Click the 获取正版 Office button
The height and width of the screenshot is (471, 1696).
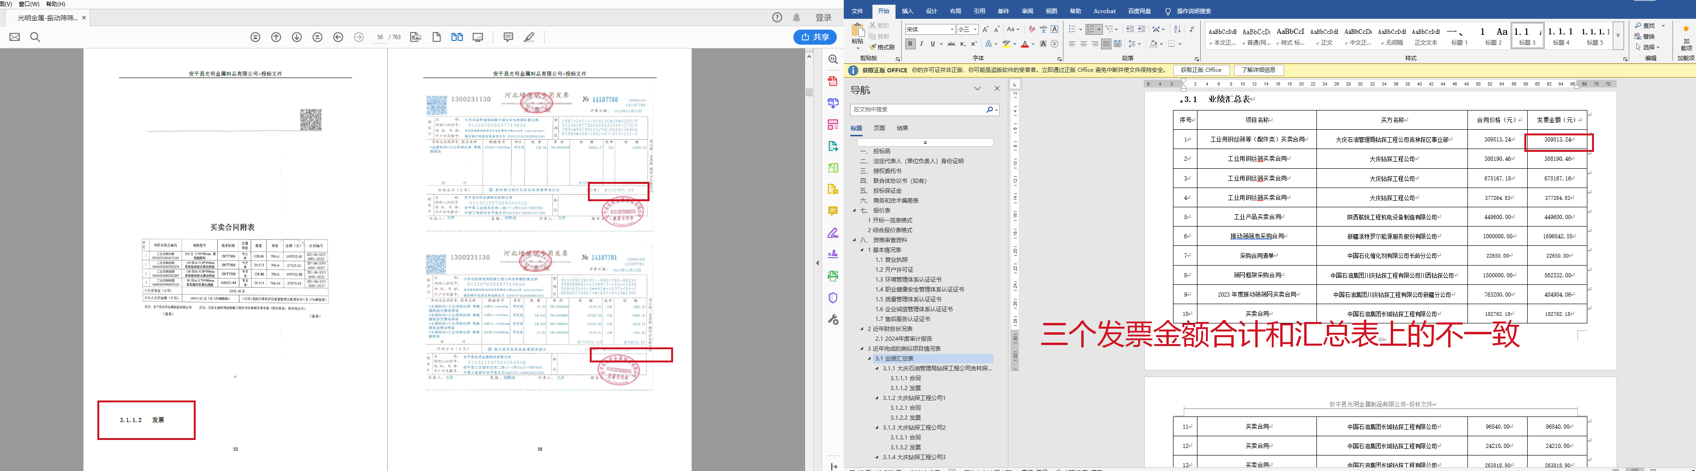pyautogui.click(x=1201, y=71)
